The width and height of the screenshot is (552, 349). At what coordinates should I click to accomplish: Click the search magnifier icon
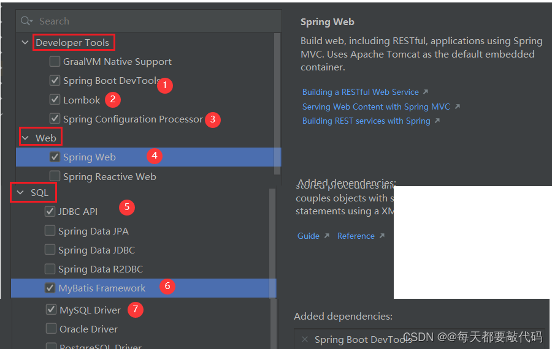coord(26,21)
